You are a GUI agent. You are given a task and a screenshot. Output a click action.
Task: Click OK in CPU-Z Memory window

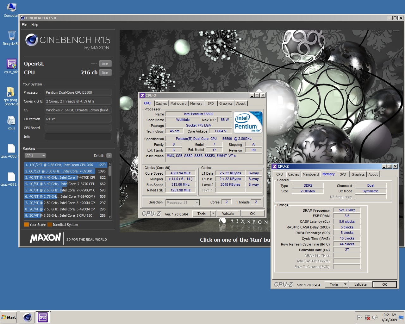click(x=384, y=285)
